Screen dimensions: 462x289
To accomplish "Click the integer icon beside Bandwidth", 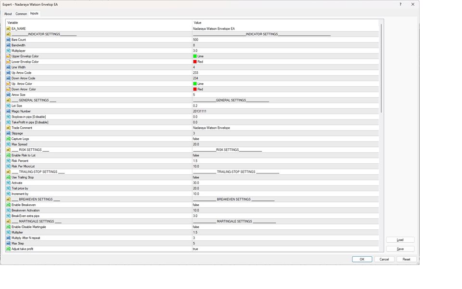I will (8, 45).
